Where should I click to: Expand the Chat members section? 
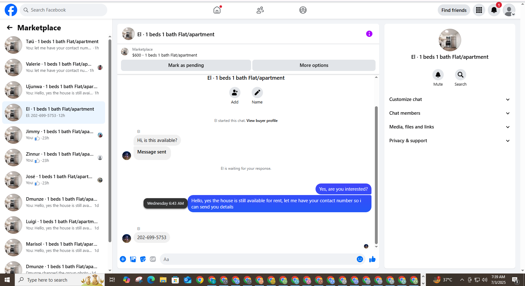click(x=449, y=113)
